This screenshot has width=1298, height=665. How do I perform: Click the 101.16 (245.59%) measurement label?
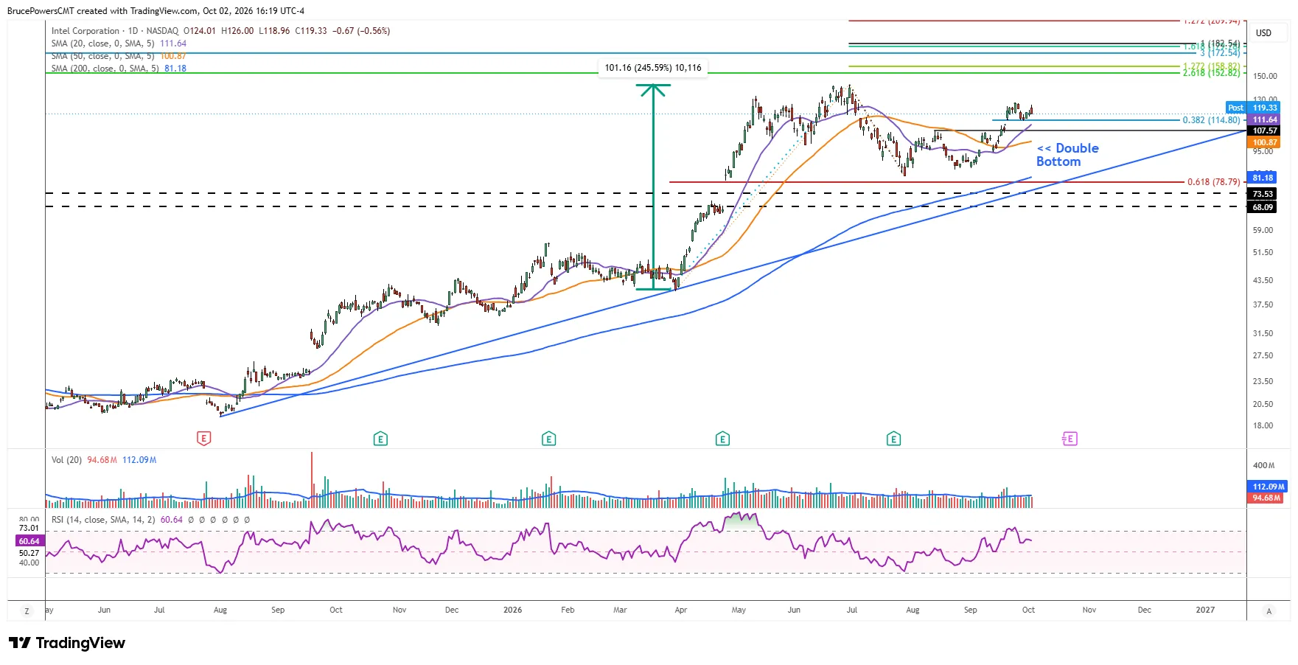pyautogui.click(x=653, y=68)
